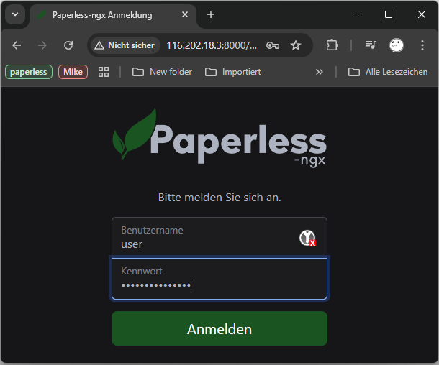Open the password manager key icon

coord(273,45)
